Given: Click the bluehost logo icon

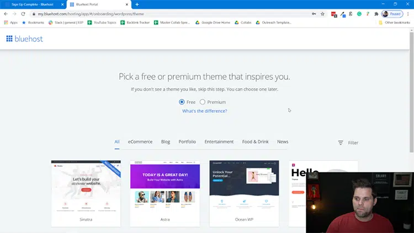Looking at the screenshot, I should pyautogui.click(x=9, y=39).
